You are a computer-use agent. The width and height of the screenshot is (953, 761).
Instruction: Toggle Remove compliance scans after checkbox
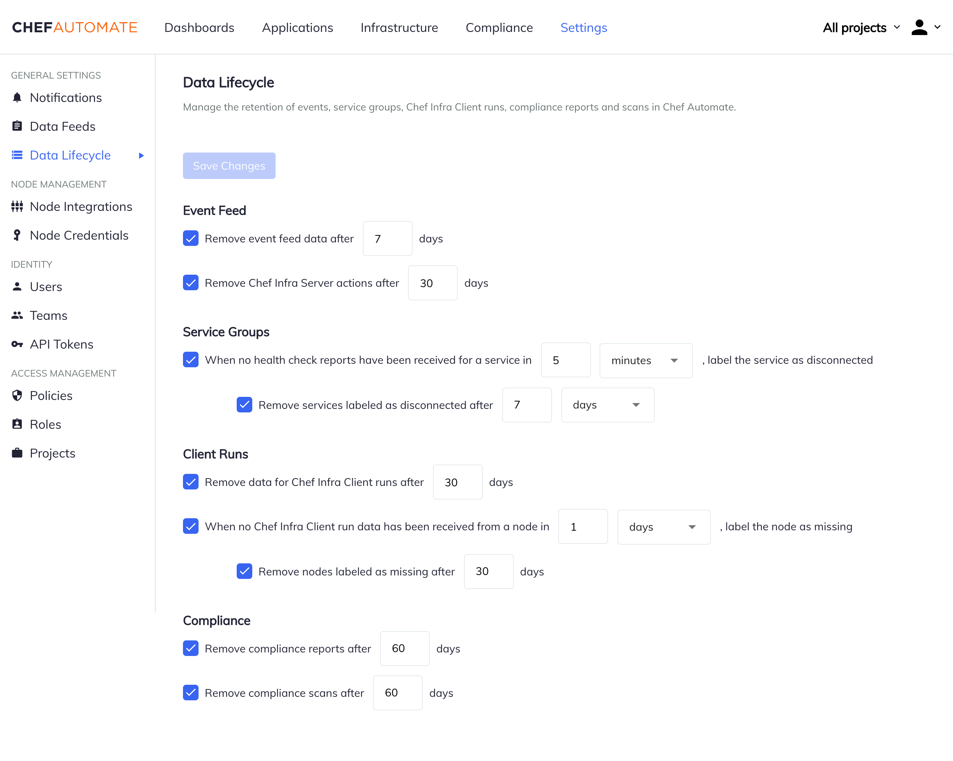(190, 693)
